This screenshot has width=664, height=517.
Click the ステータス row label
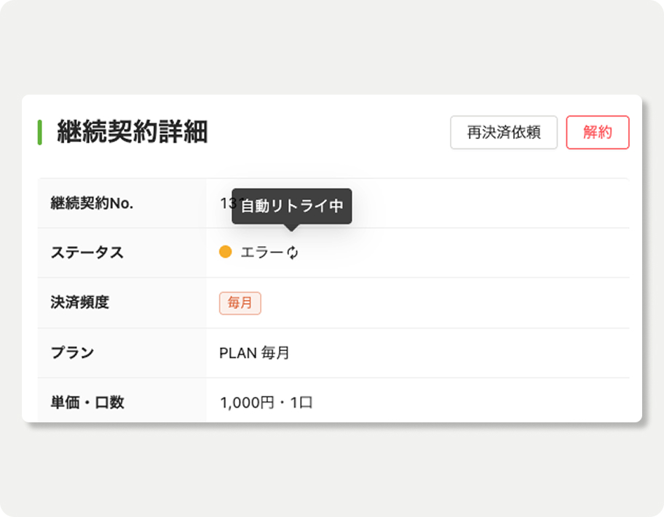click(x=87, y=253)
